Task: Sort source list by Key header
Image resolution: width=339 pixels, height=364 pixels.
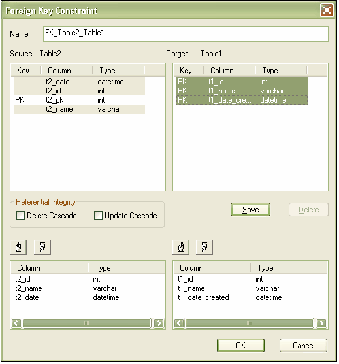Action: [26, 71]
